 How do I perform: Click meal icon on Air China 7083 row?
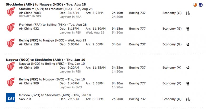tap(188, 13)
